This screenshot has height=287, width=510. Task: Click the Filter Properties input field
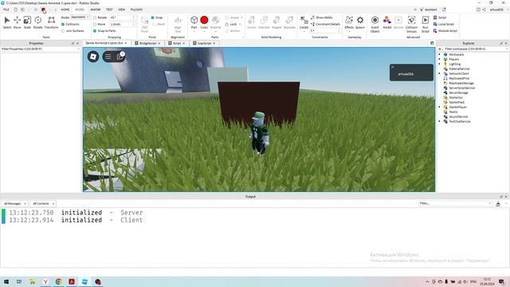pos(41,49)
